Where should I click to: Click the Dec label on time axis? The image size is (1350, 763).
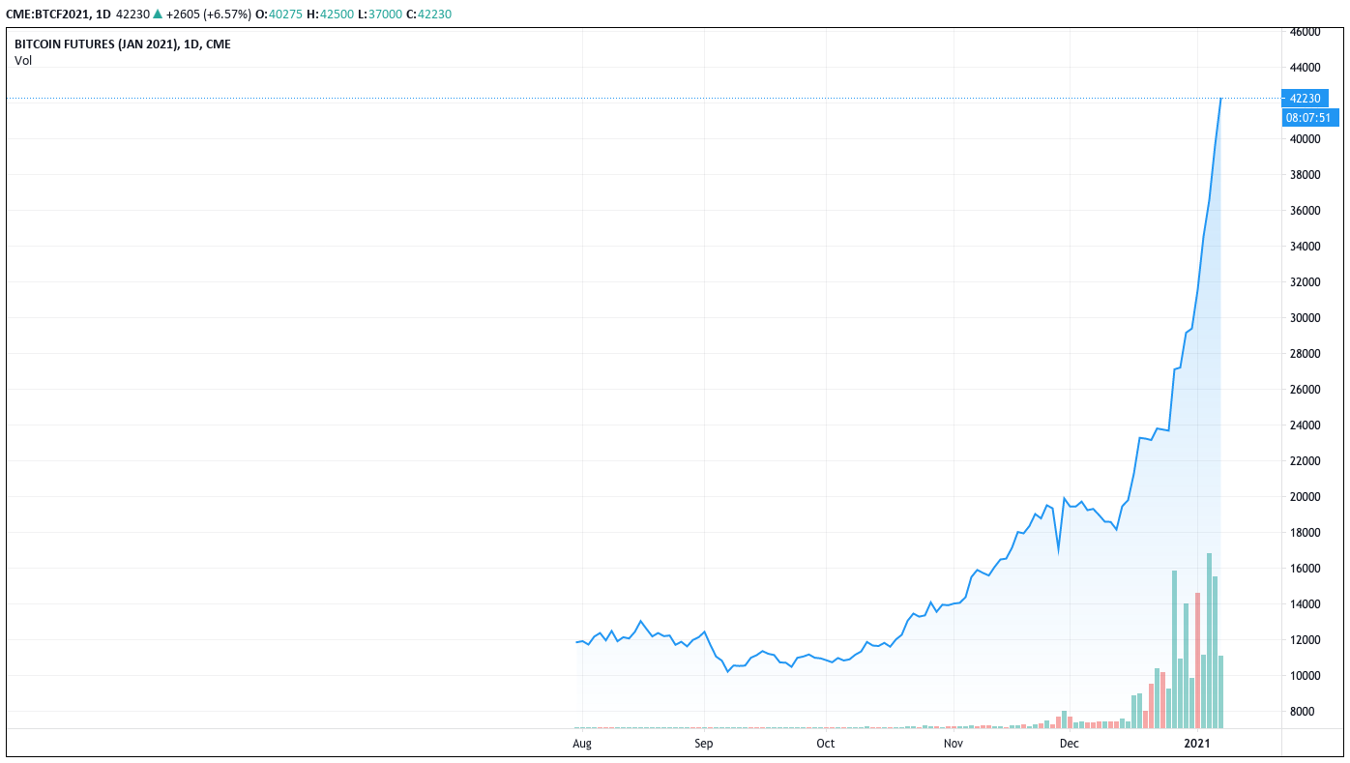1069,744
